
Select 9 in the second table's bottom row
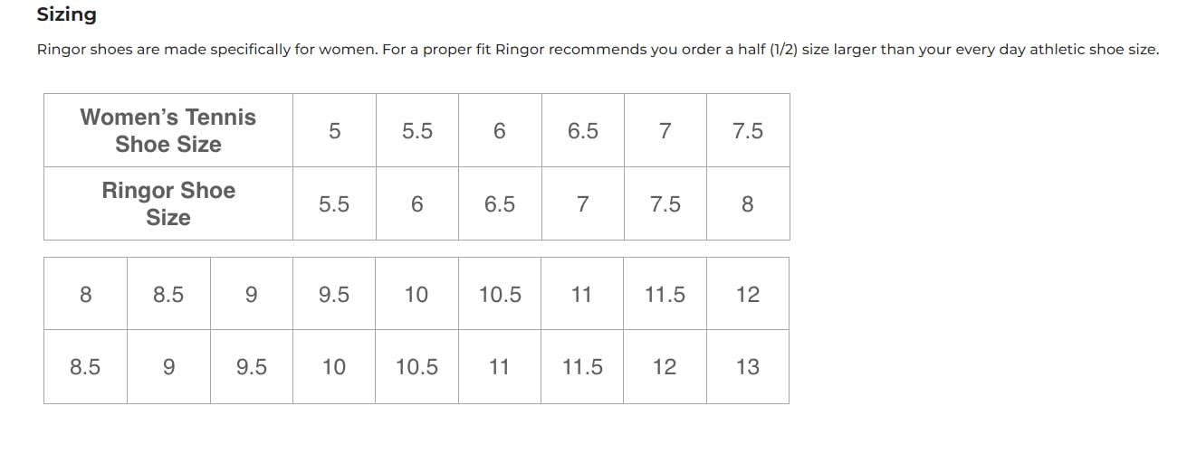click(168, 367)
